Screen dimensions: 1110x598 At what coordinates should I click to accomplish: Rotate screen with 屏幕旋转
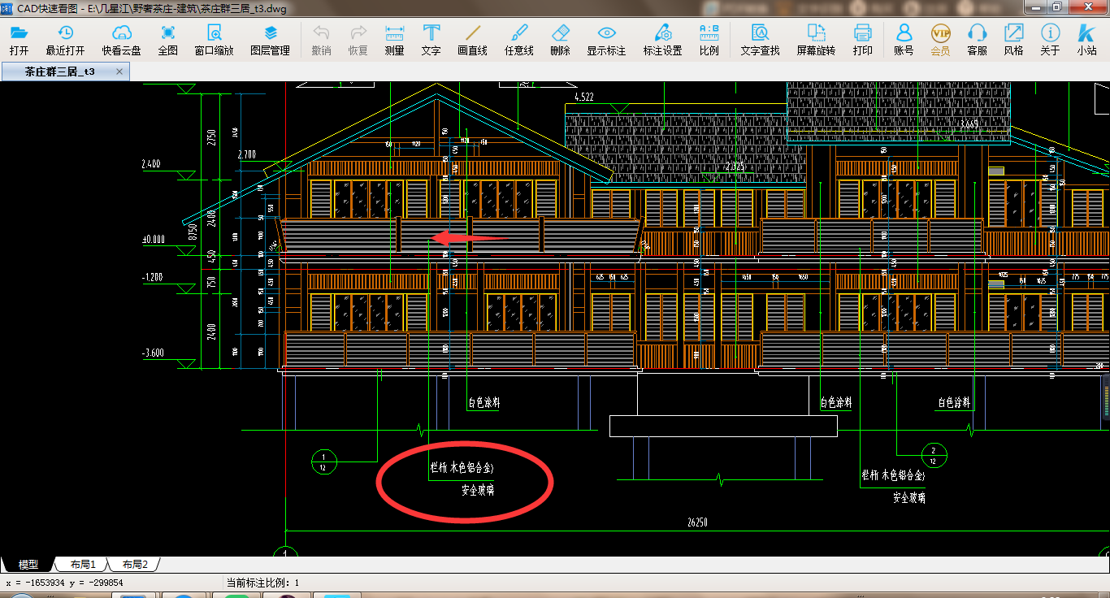[816, 40]
